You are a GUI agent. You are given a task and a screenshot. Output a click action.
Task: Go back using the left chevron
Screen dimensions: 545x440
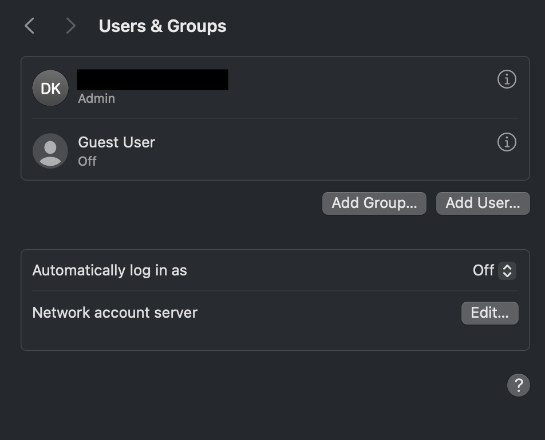(x=30, y=26)
